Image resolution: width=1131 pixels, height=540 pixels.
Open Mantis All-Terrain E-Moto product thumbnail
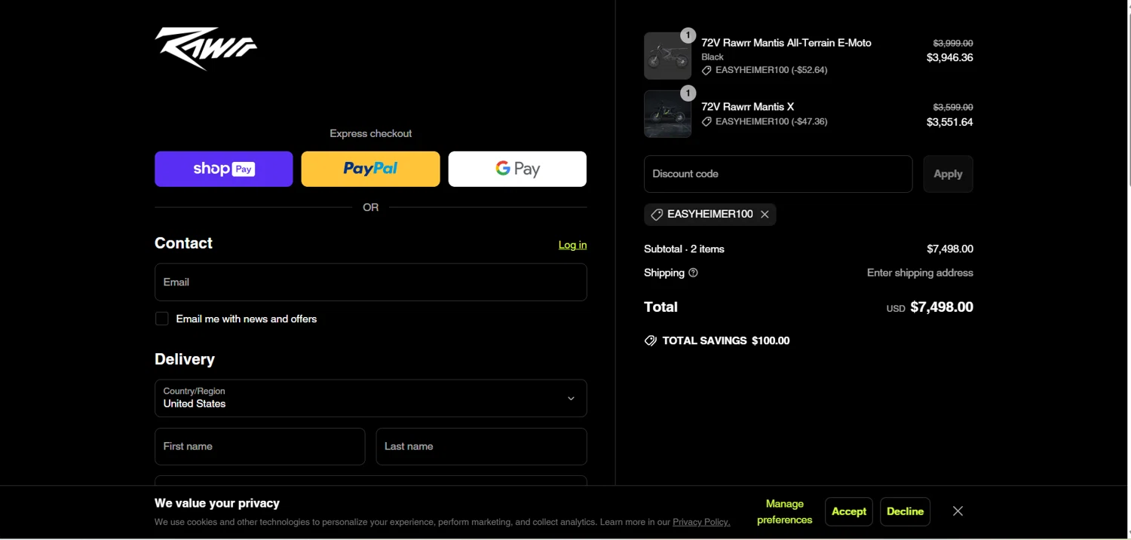click(x=667, y=56)
